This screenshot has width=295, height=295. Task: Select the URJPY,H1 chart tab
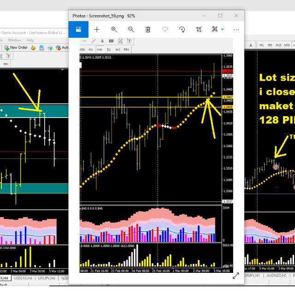[x=252, y=276]
